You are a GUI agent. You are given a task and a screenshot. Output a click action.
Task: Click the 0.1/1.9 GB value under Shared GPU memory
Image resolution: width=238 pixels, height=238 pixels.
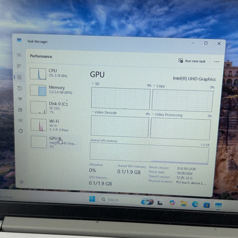[129, 172]
